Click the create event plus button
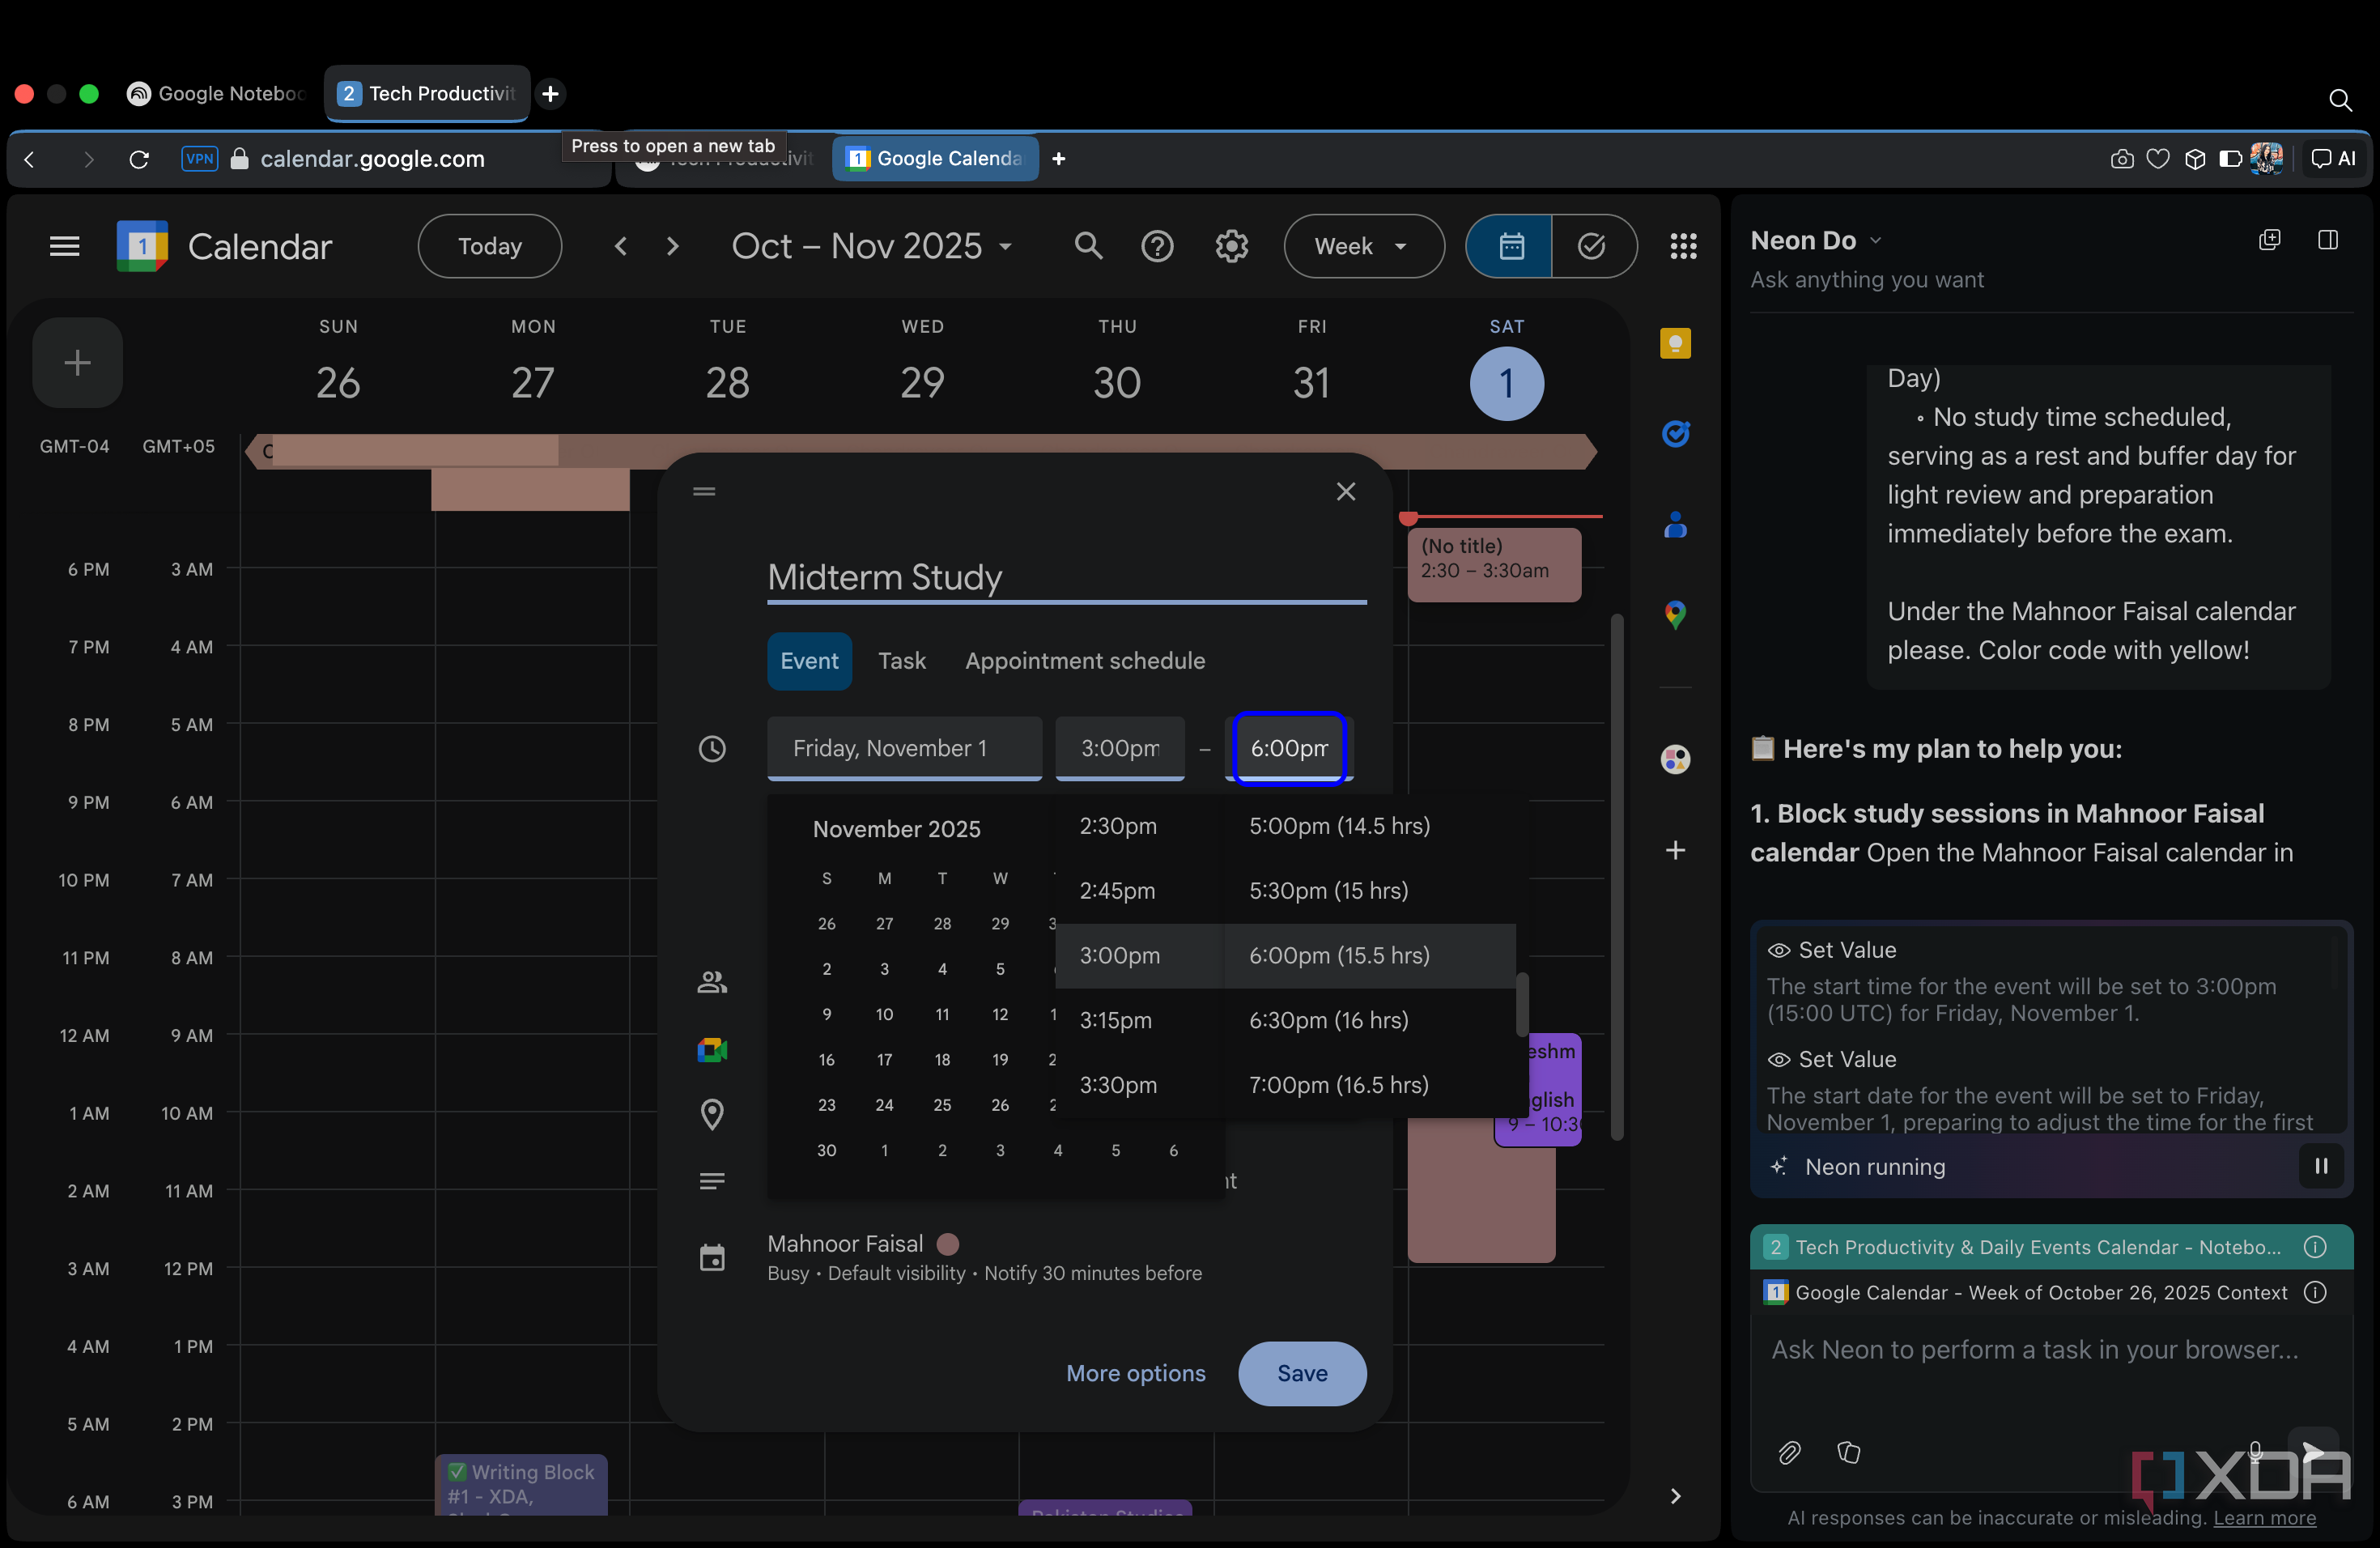This screenshot has height=1548, width=2380. click(78, 362)
